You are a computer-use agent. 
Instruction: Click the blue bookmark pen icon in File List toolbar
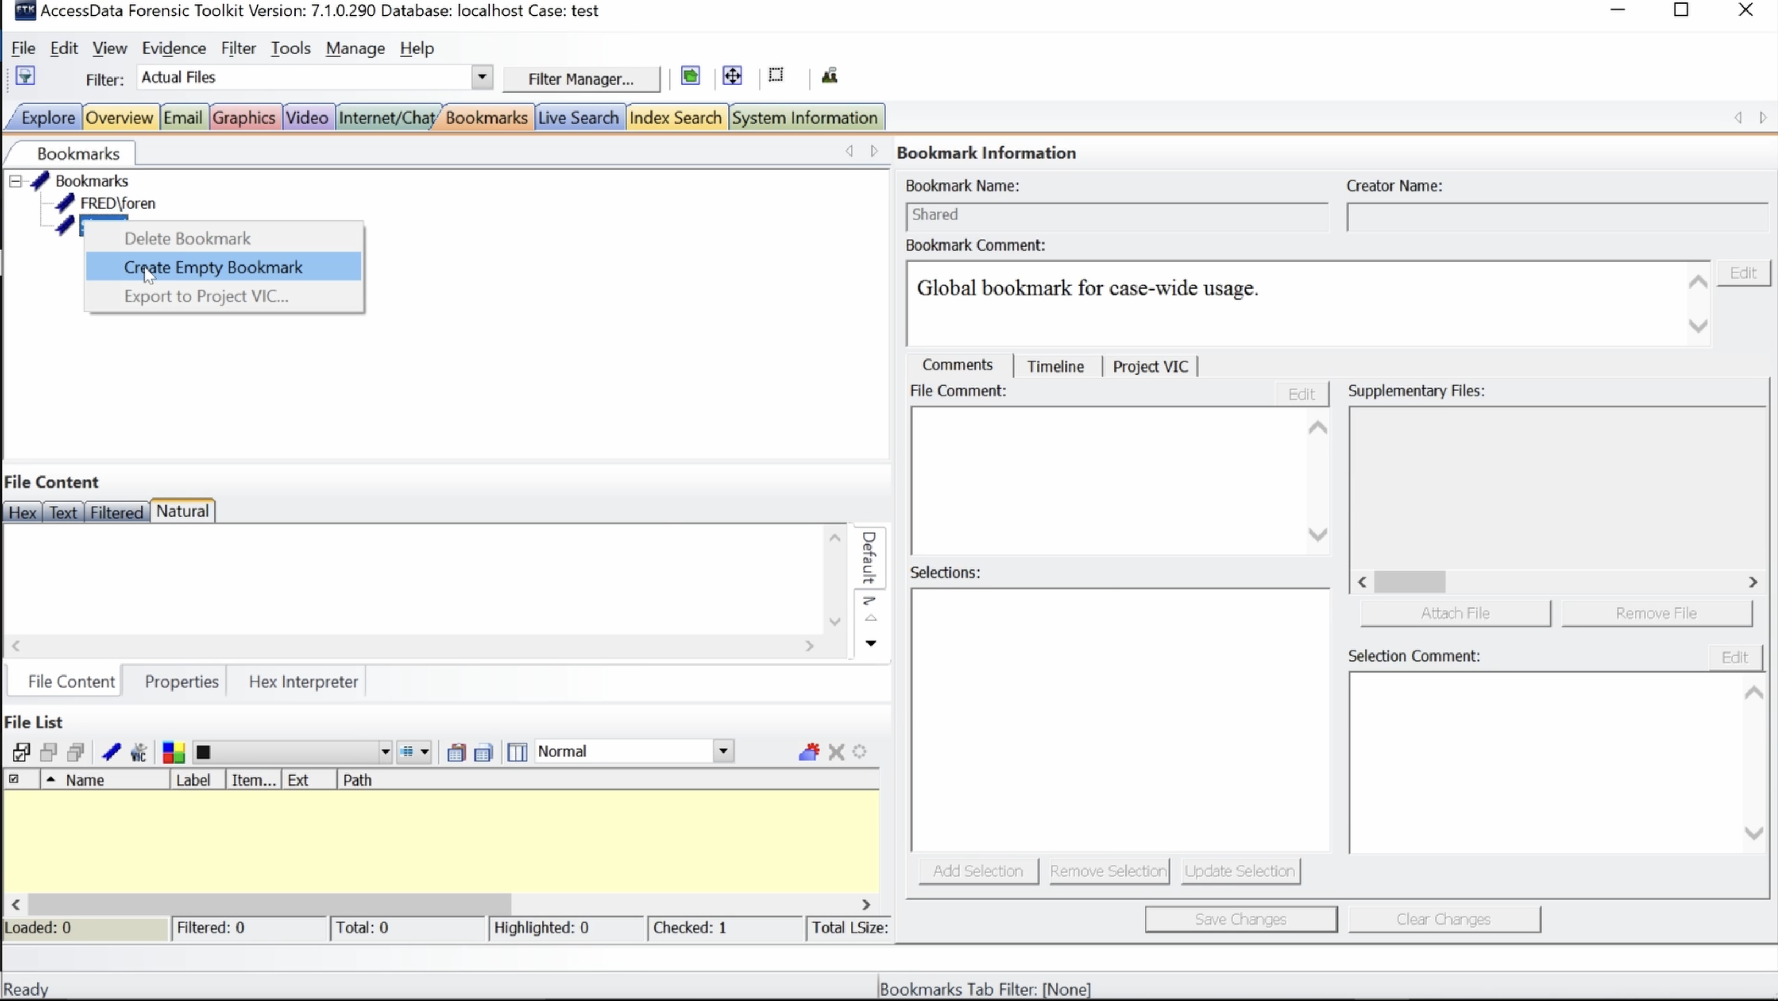[x=111, y=752]
